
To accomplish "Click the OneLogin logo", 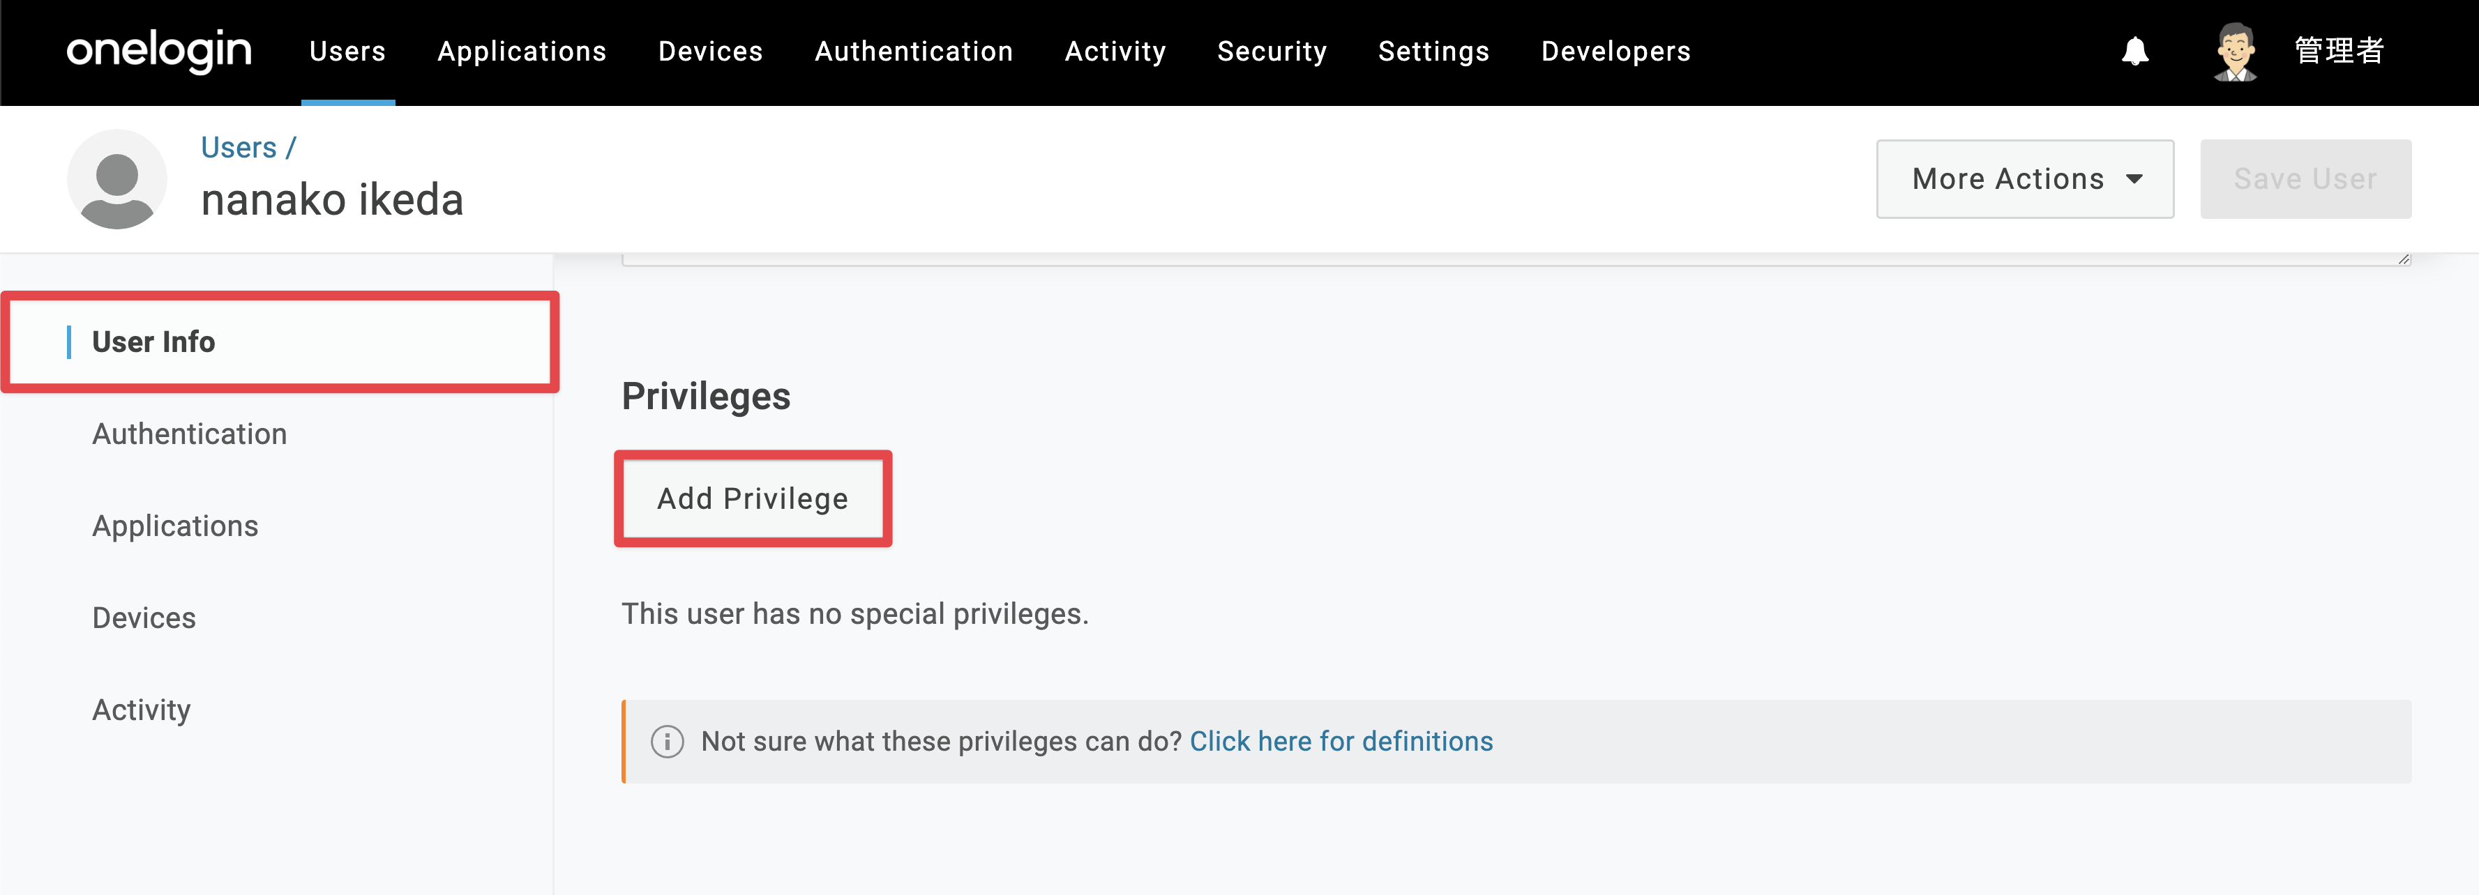I will pos(159,50).
